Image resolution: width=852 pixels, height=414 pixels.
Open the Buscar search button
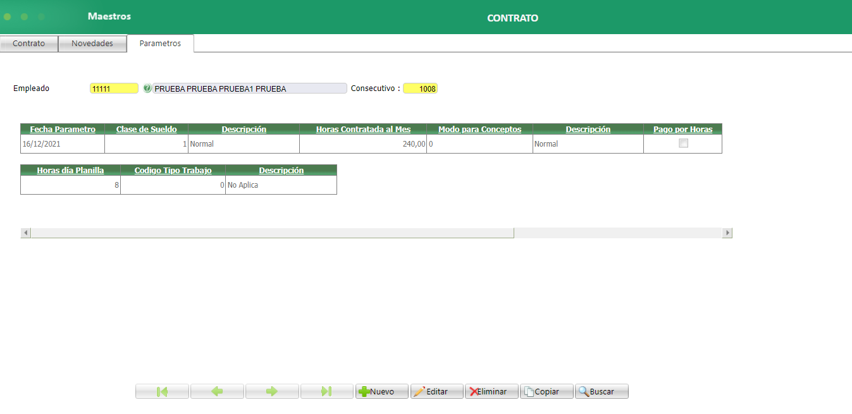(602, 391)
